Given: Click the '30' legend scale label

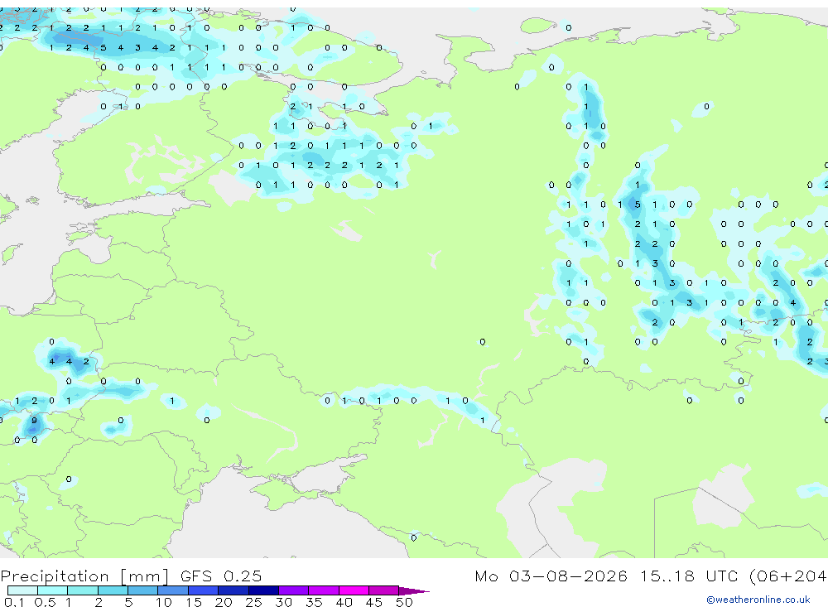Looking at the screenshot, I should coord(283,602).
